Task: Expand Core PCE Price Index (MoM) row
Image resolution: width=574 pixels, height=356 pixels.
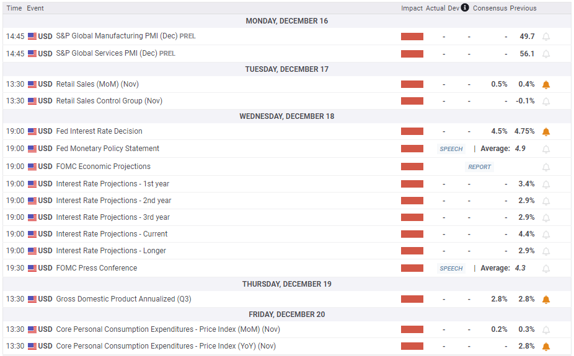Action: [168, 329]
